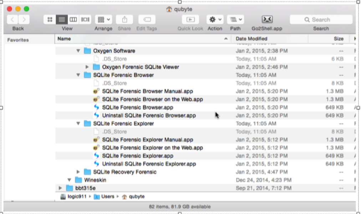Go back with the left arrow button
Viewport: 361px width, 214px height.
click(12, 20)
